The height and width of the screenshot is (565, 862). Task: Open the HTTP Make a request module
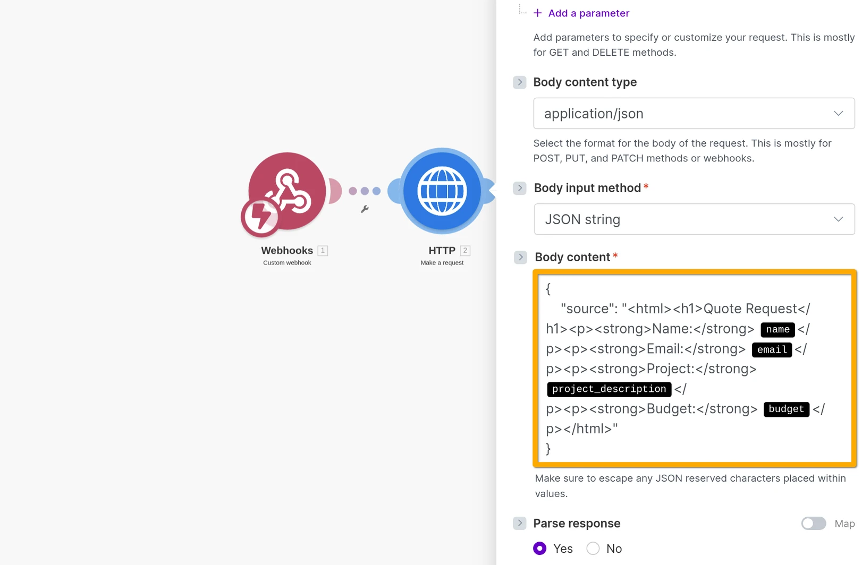[441, 192]
